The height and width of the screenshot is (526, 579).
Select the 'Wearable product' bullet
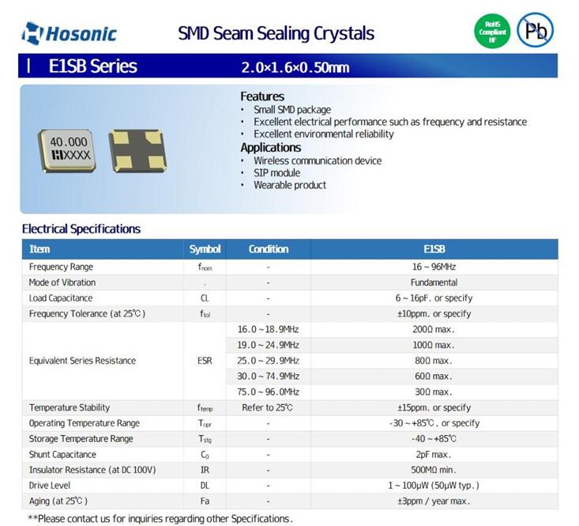click(x=290, y=185)
